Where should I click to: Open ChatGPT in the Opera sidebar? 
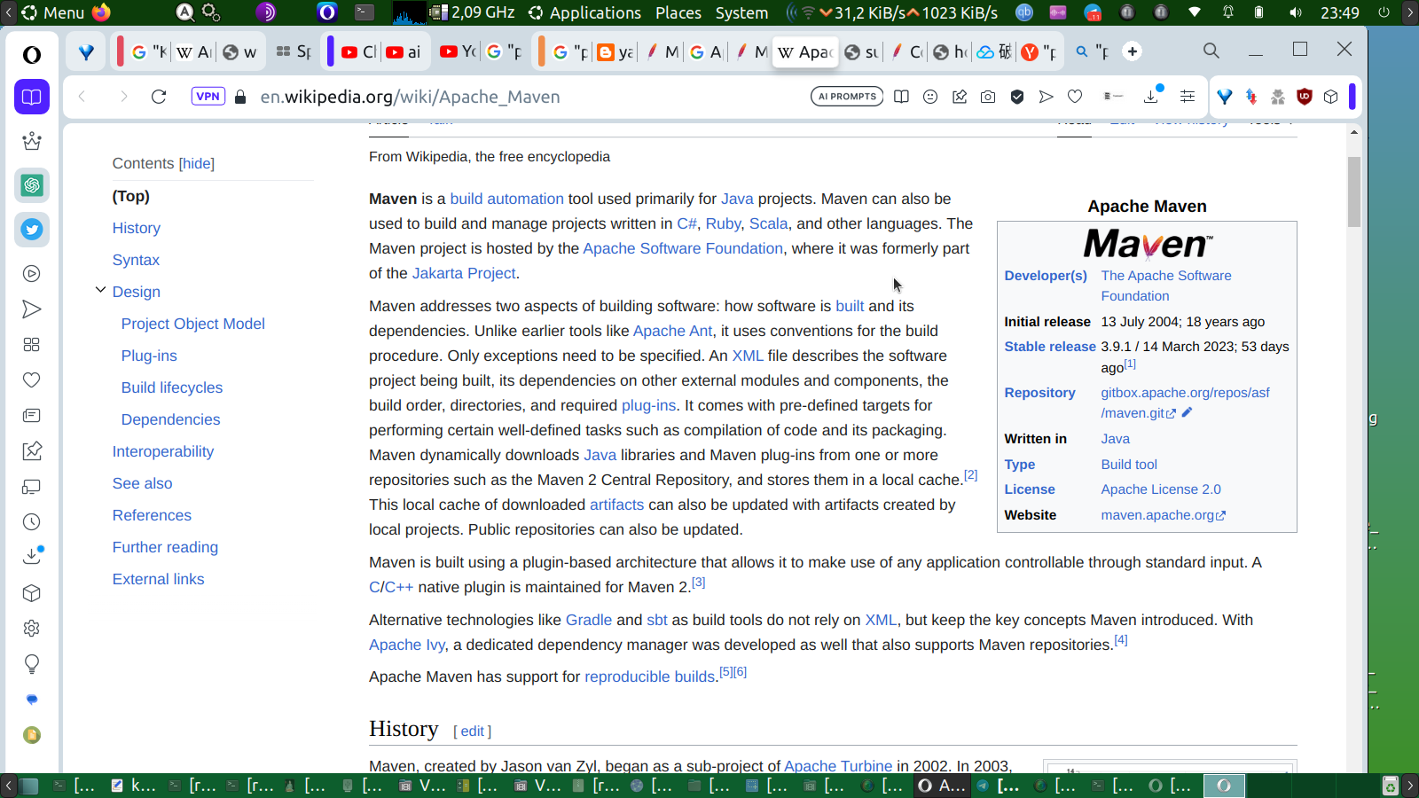[x=32, y=185]
